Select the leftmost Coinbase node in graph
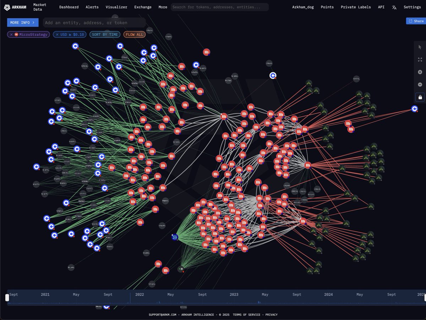The image size is (426, 320). (37, 166)
